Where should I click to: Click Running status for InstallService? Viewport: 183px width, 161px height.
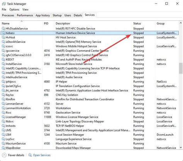click(139, 64)
